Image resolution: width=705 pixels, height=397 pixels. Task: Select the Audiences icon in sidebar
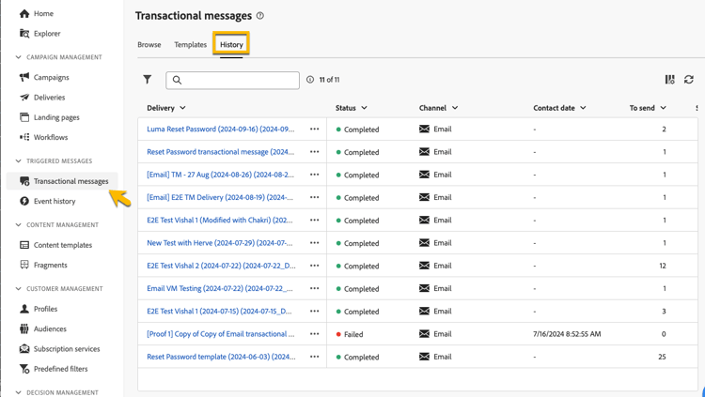click(x=24, y=328)
